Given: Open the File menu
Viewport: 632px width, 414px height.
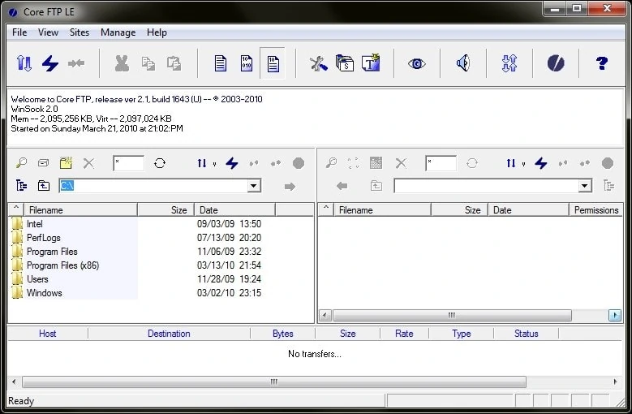Looking at the screenshot, I should 19,32.
